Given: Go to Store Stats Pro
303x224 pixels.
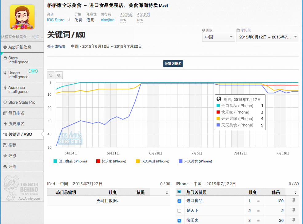Looking at the screenshot, I should click(x=22, y=102).
